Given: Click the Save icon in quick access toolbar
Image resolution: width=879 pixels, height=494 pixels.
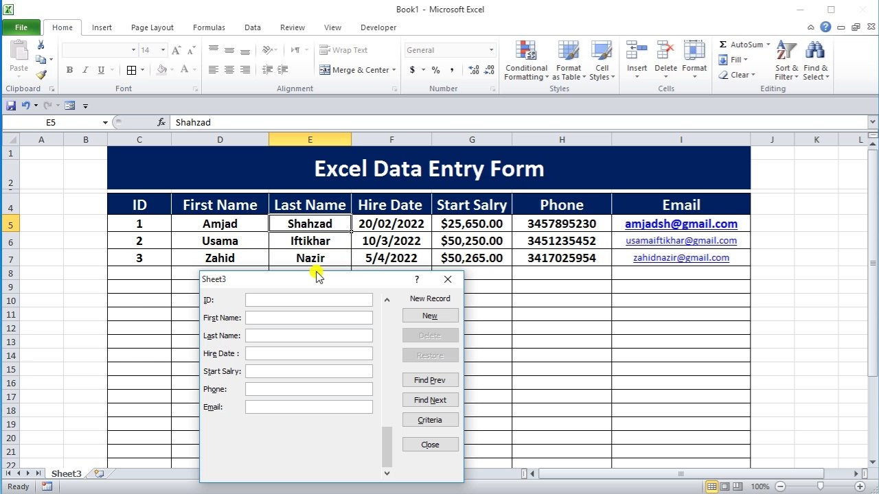Looking at the screenshot, I should [11, 106].
